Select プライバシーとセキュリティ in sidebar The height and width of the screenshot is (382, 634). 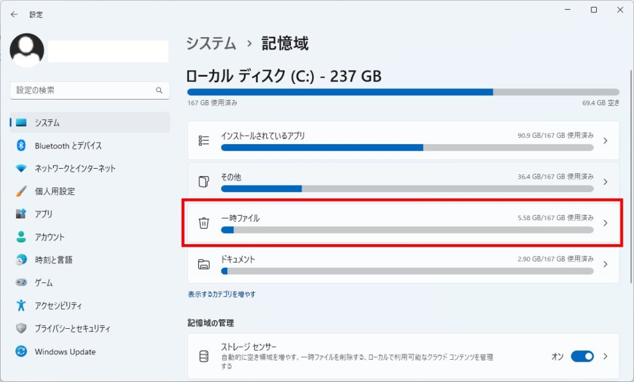72,328
